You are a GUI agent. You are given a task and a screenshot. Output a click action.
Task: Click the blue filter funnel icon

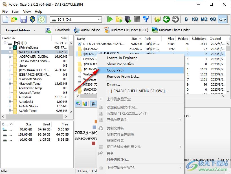(x=146, y=19)
